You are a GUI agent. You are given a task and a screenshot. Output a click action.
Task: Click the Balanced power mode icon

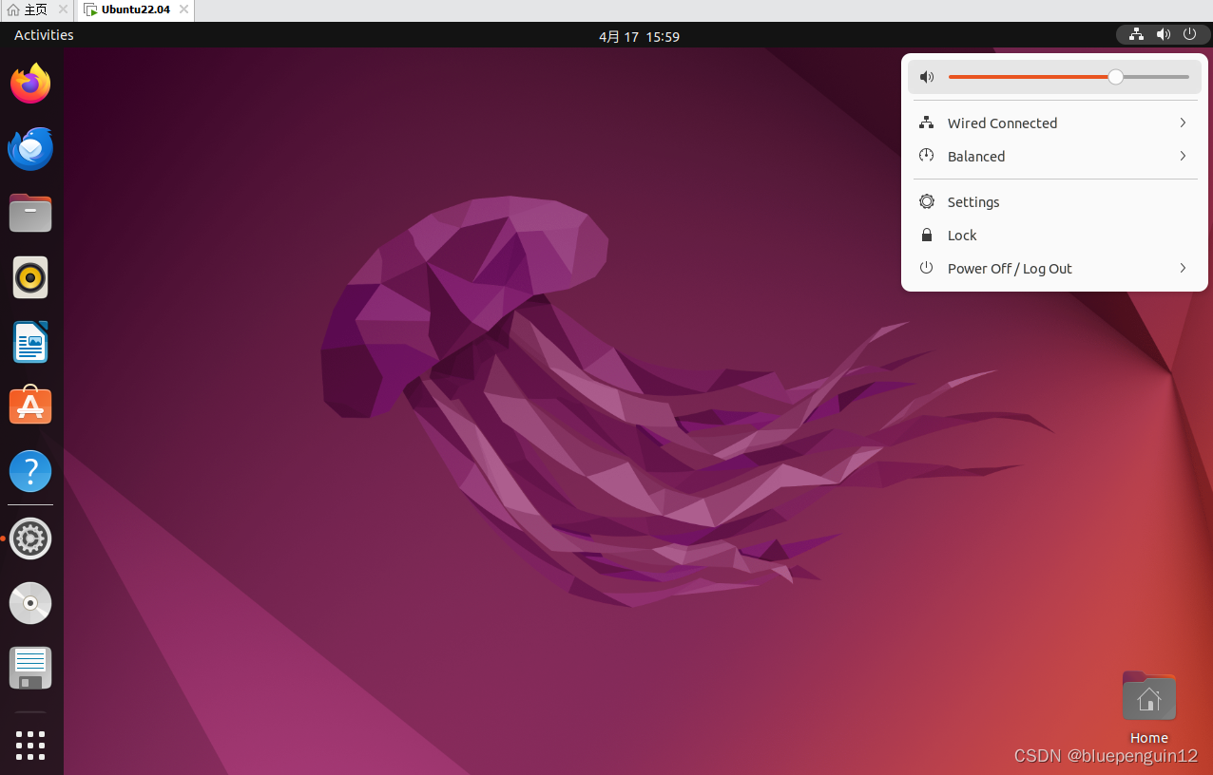click(926, 156)
